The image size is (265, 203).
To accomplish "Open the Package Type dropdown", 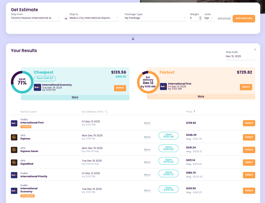I will pyautogui.click(x=155, y=18).
